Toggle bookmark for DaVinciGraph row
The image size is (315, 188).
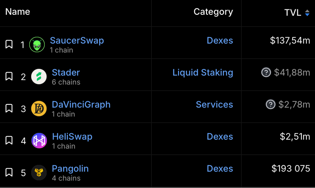click(x=9, y=108)
